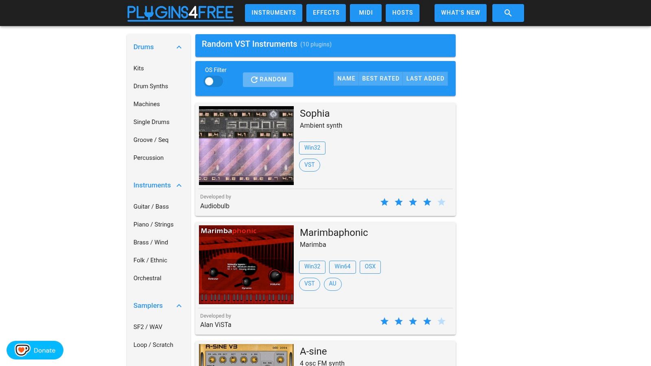651x366 pixels.
Task: Select the VST tag on Sophia
Action: [x=310, y=165]
